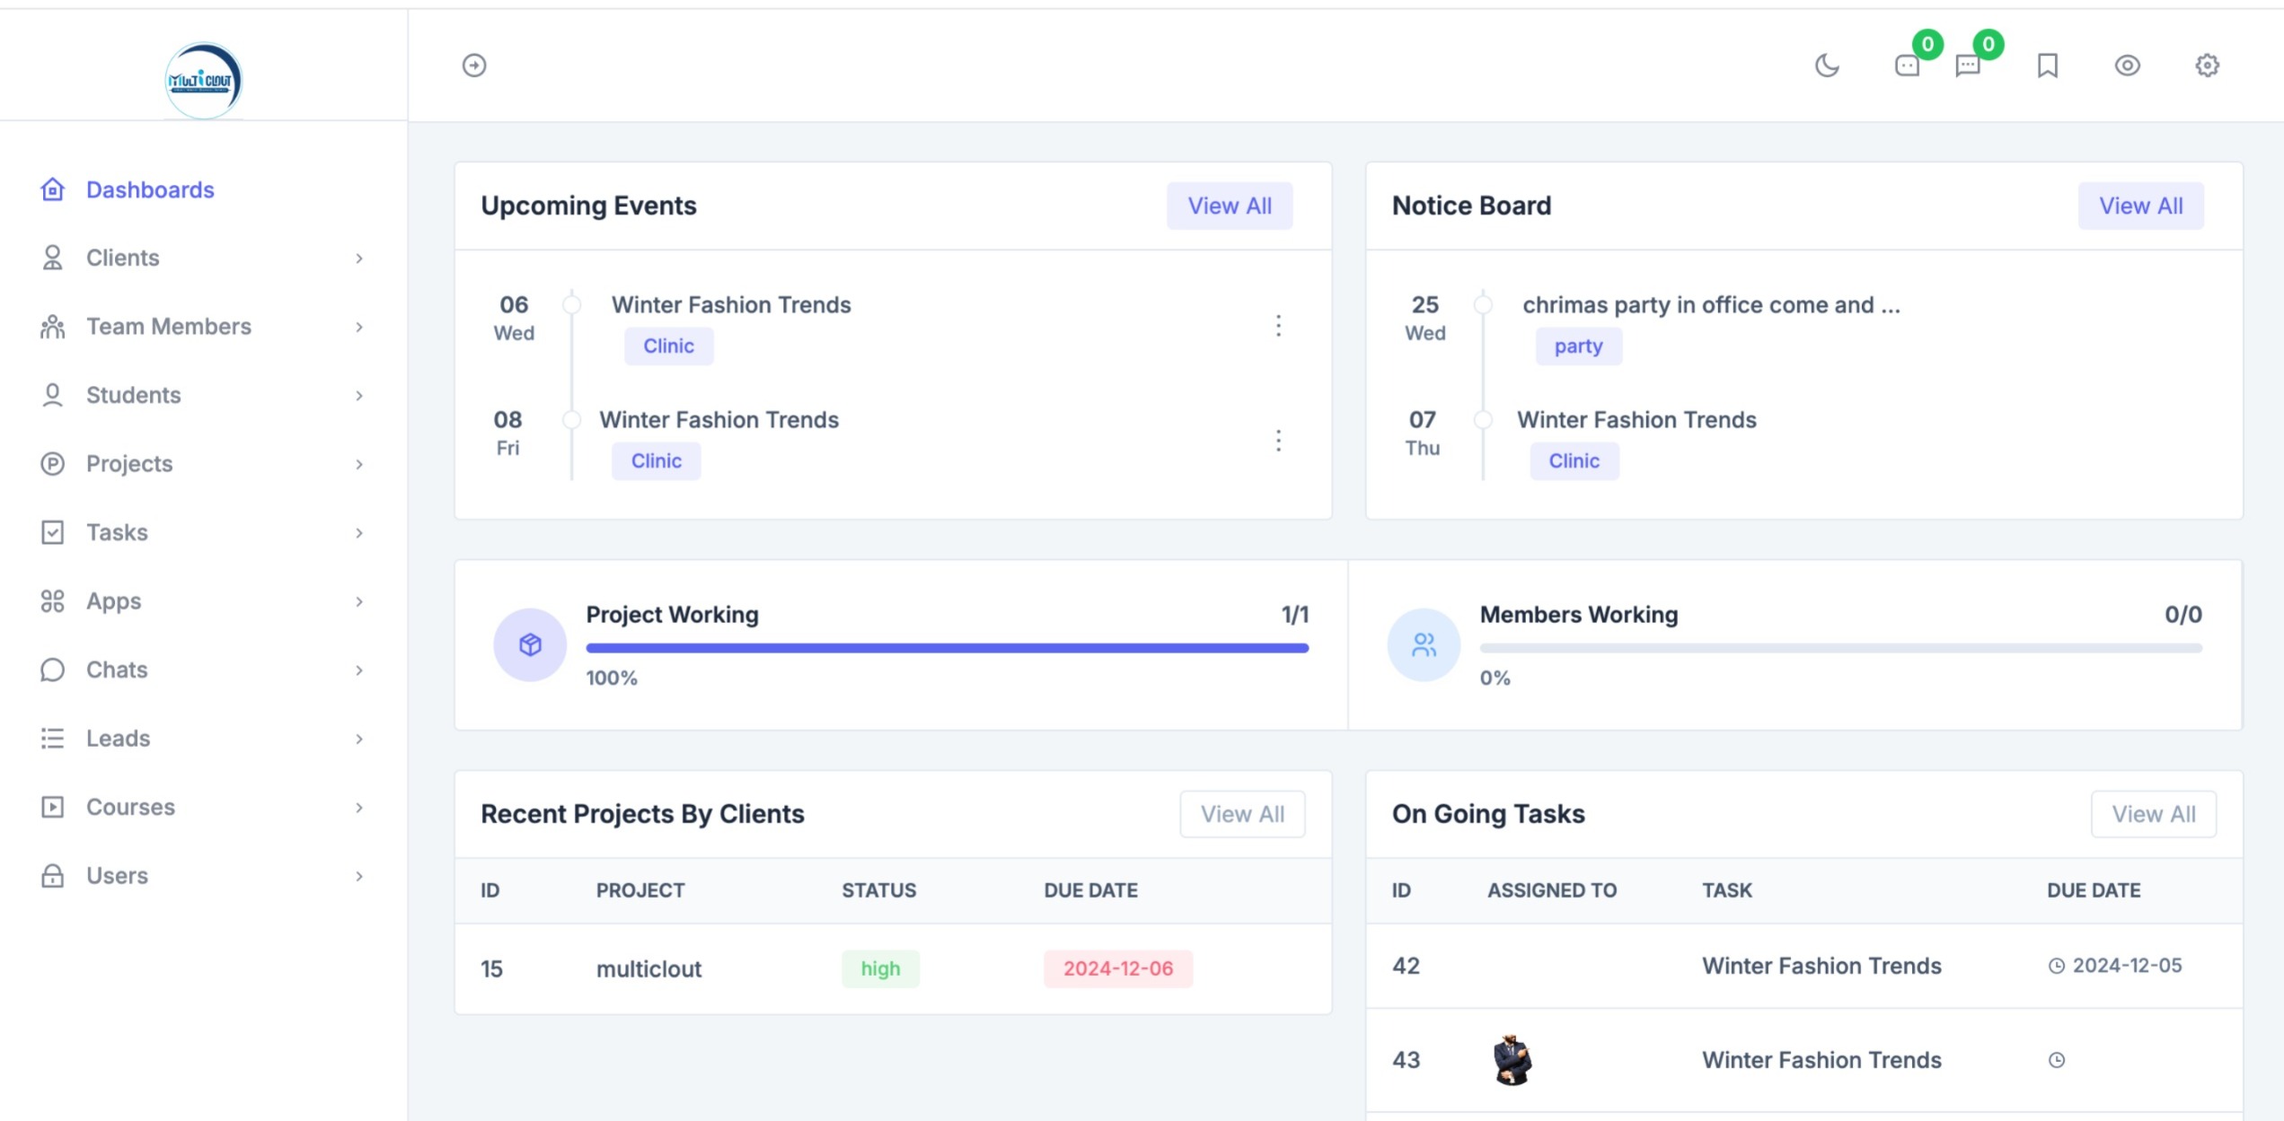The height and width of the screenshot is (1121, 2284).
Task: Open the bookmark icon in header
Action: 2047,66
